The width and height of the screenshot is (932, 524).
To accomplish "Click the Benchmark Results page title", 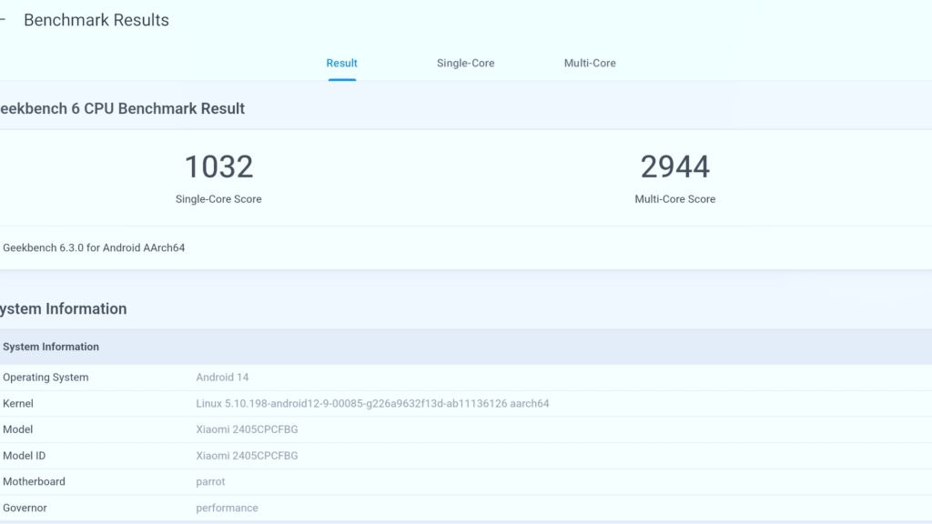I will click(x=96, y=20).
